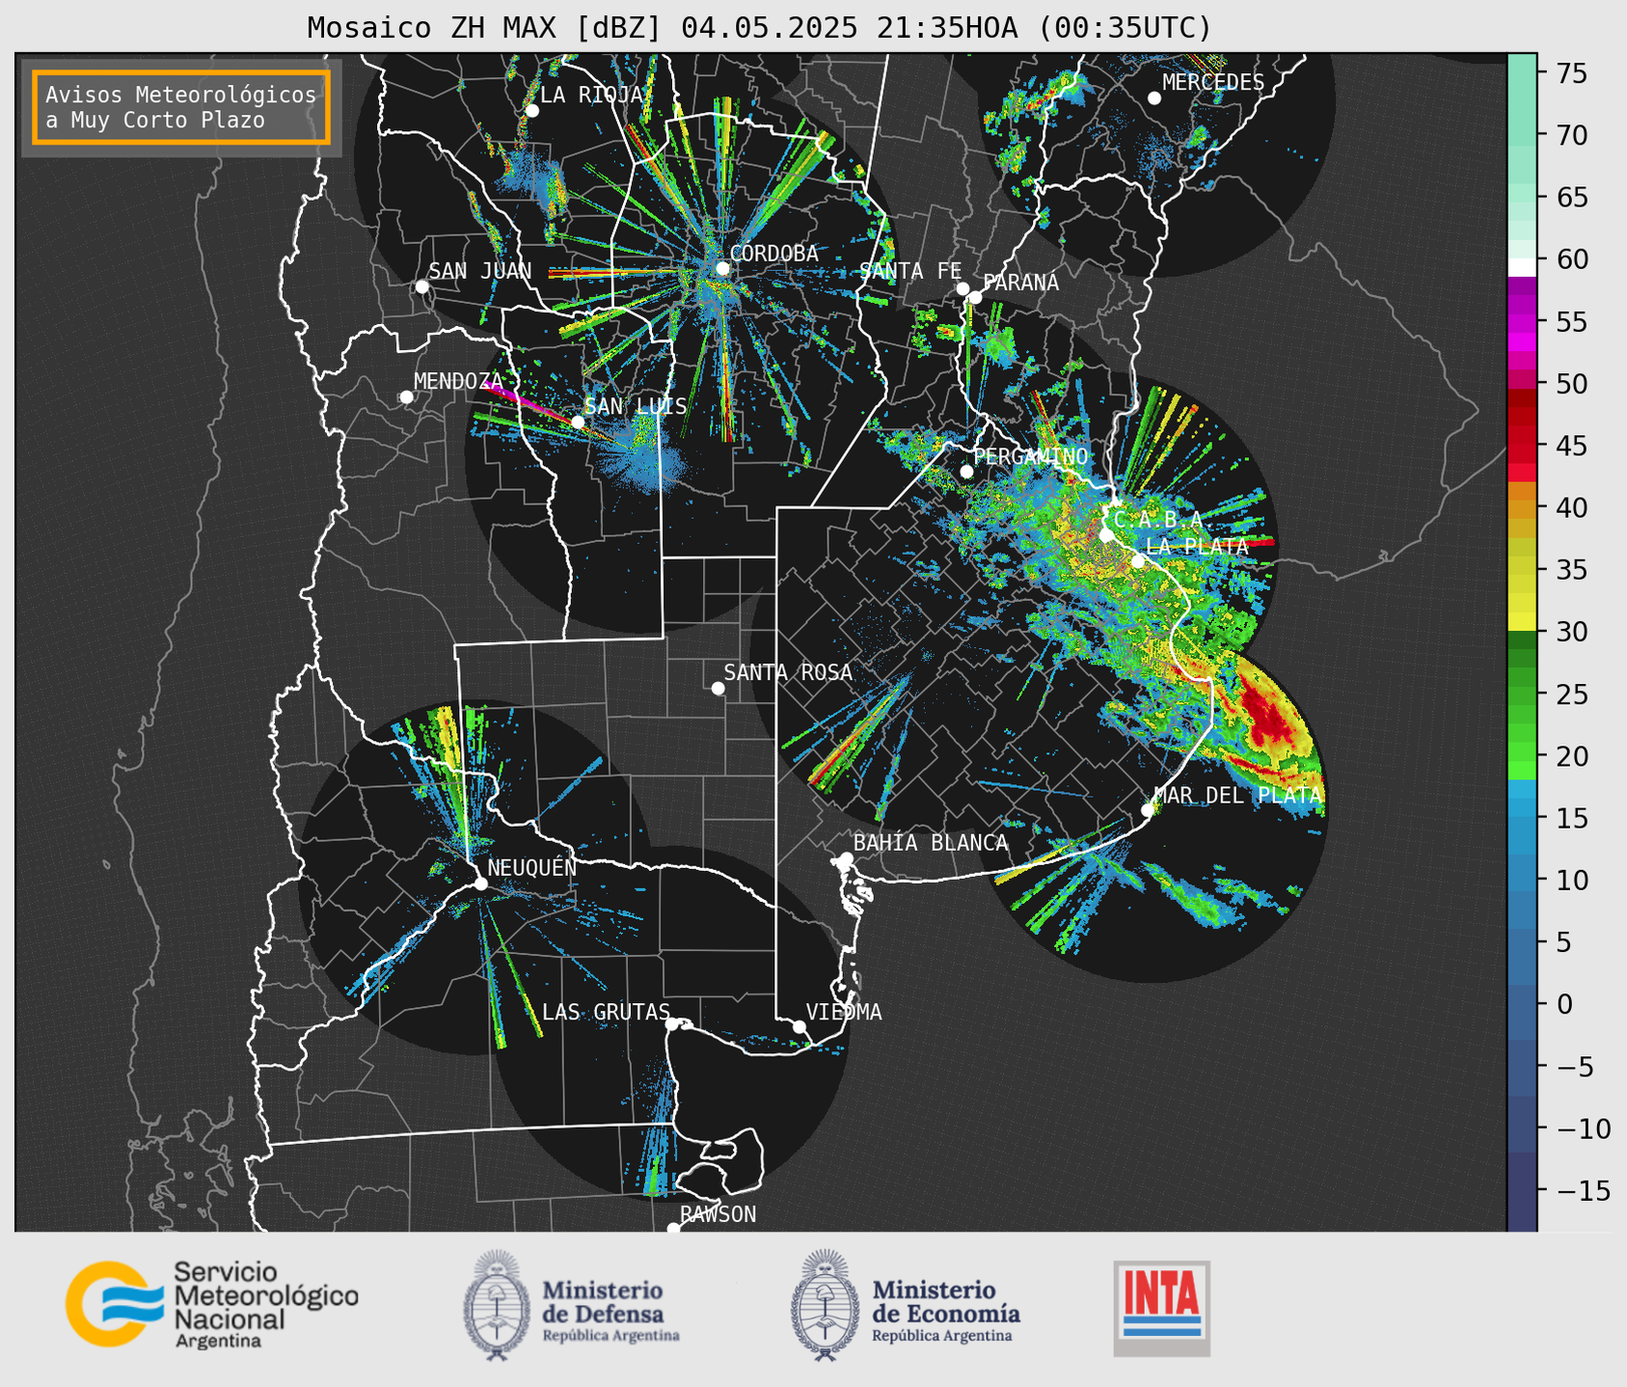Click the Servicio Meteorológico Nacional logo
Viewport: 1627px width, 1387px height.
211,1304
